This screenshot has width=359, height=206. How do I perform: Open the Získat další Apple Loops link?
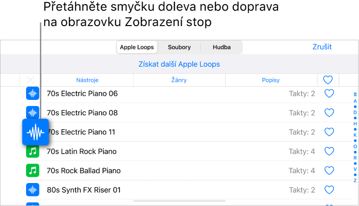tap(179, 65)
